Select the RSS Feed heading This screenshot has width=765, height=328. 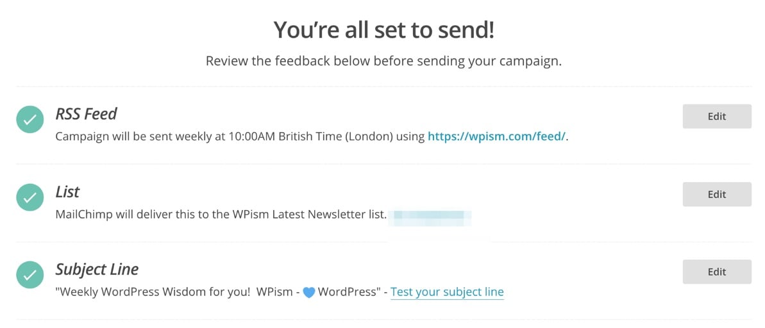(x=87, y=114)
